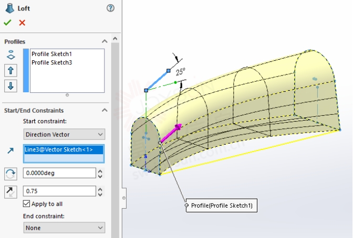Increase the 0.75 tangent length value
The height and width of the screenshot is (238, 353).
[x=100, y=189]
